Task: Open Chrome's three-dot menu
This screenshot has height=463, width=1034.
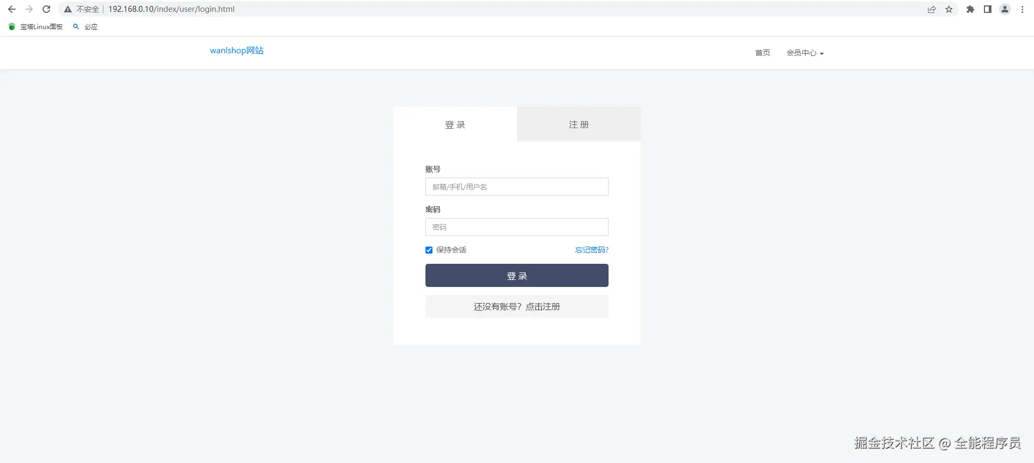Action: pyautogui.click(x=1022, y=9)
